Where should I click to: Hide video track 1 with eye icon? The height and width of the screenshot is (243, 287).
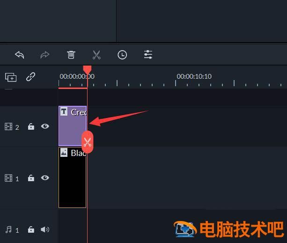(45, 177)
